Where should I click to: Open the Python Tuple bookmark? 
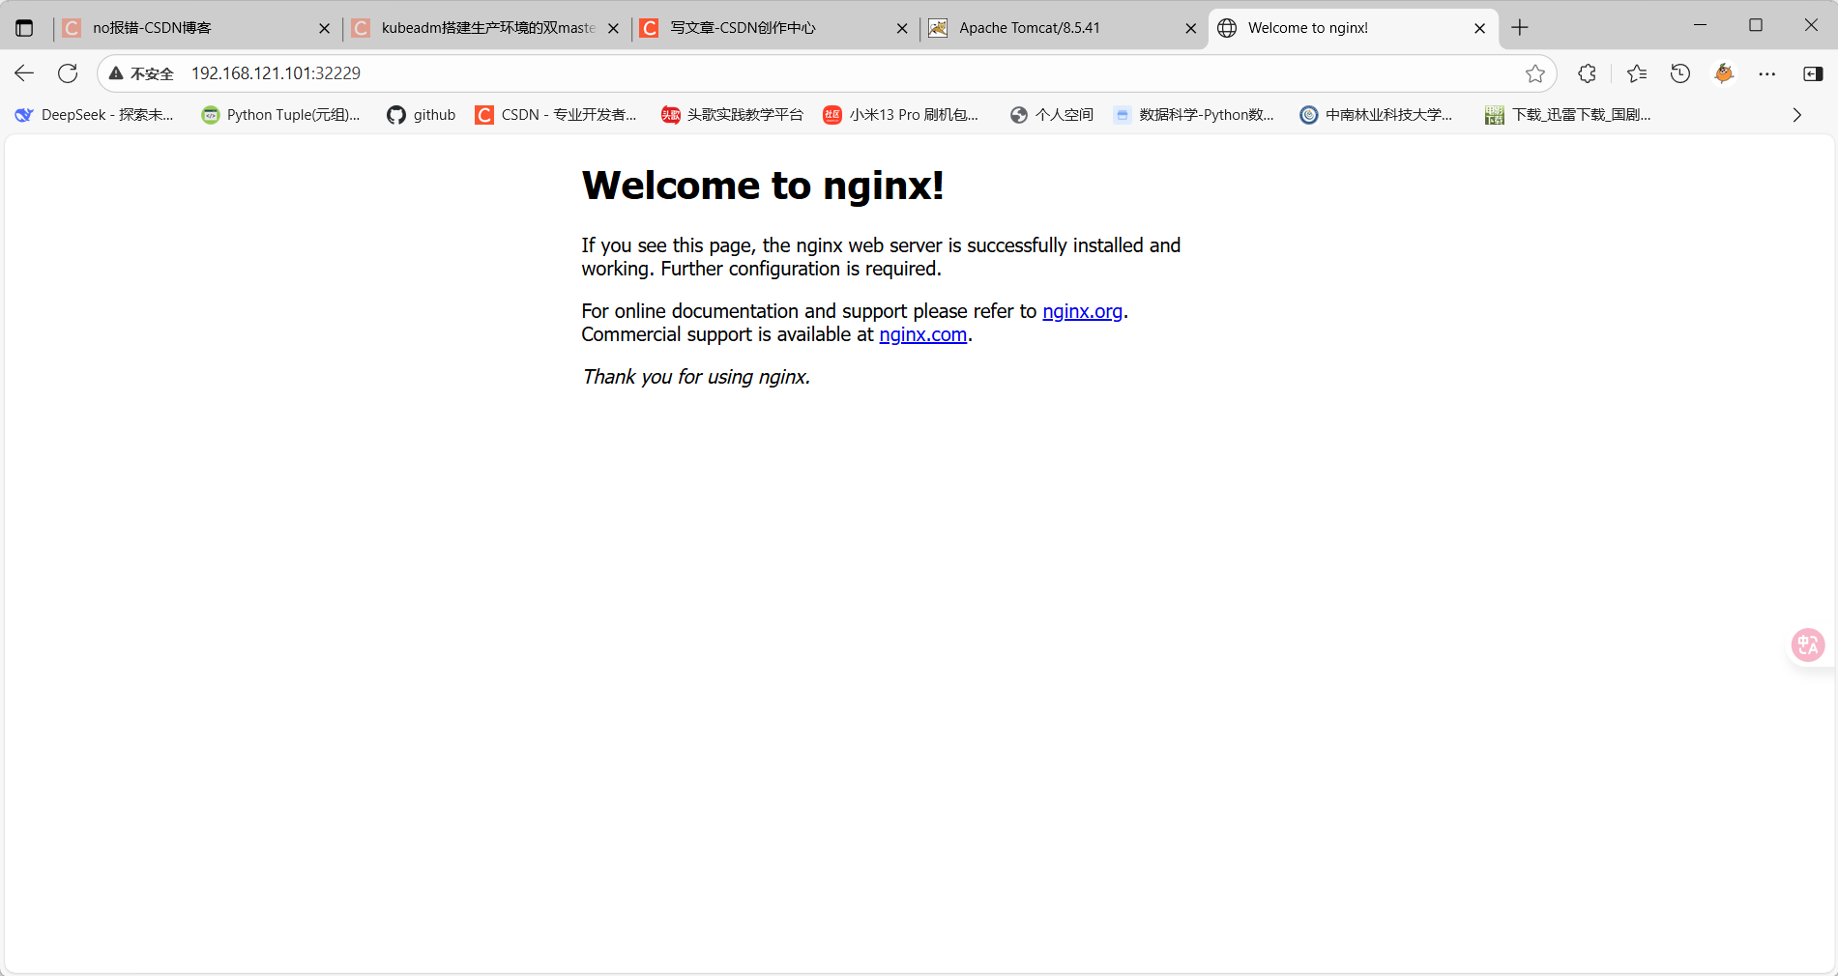(x=280, y=115)
